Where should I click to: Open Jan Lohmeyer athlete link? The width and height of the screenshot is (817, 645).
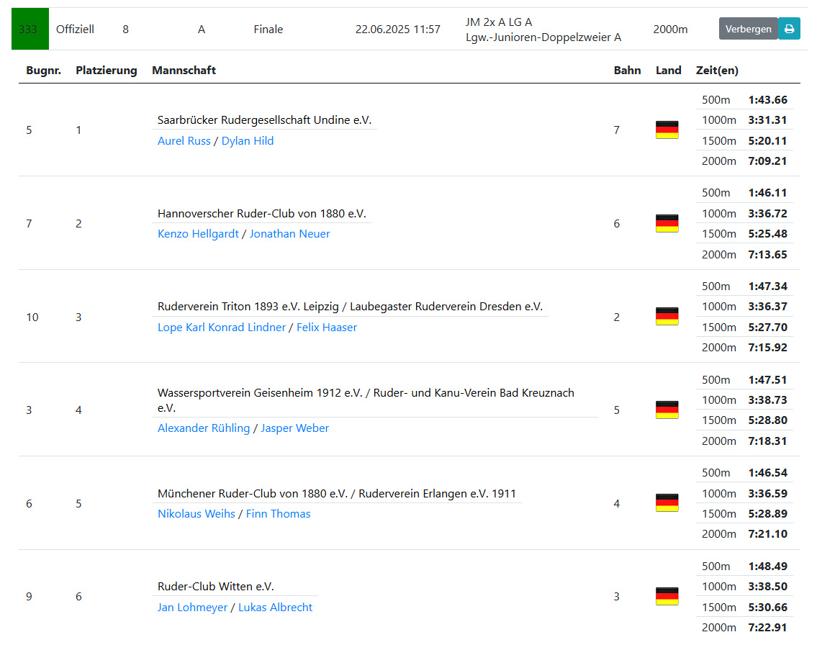click(x=192, y=608)
